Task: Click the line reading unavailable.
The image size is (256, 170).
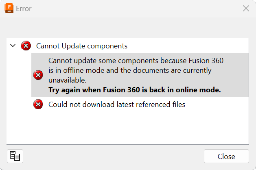Action: point(68,80)
